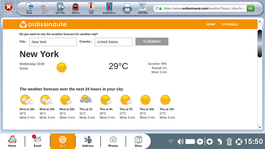The height and width of the screenshot is (149, 265).
Task: Click the Wi-Fi status icon
Action: pyautogui.click(x=171, y=141)
